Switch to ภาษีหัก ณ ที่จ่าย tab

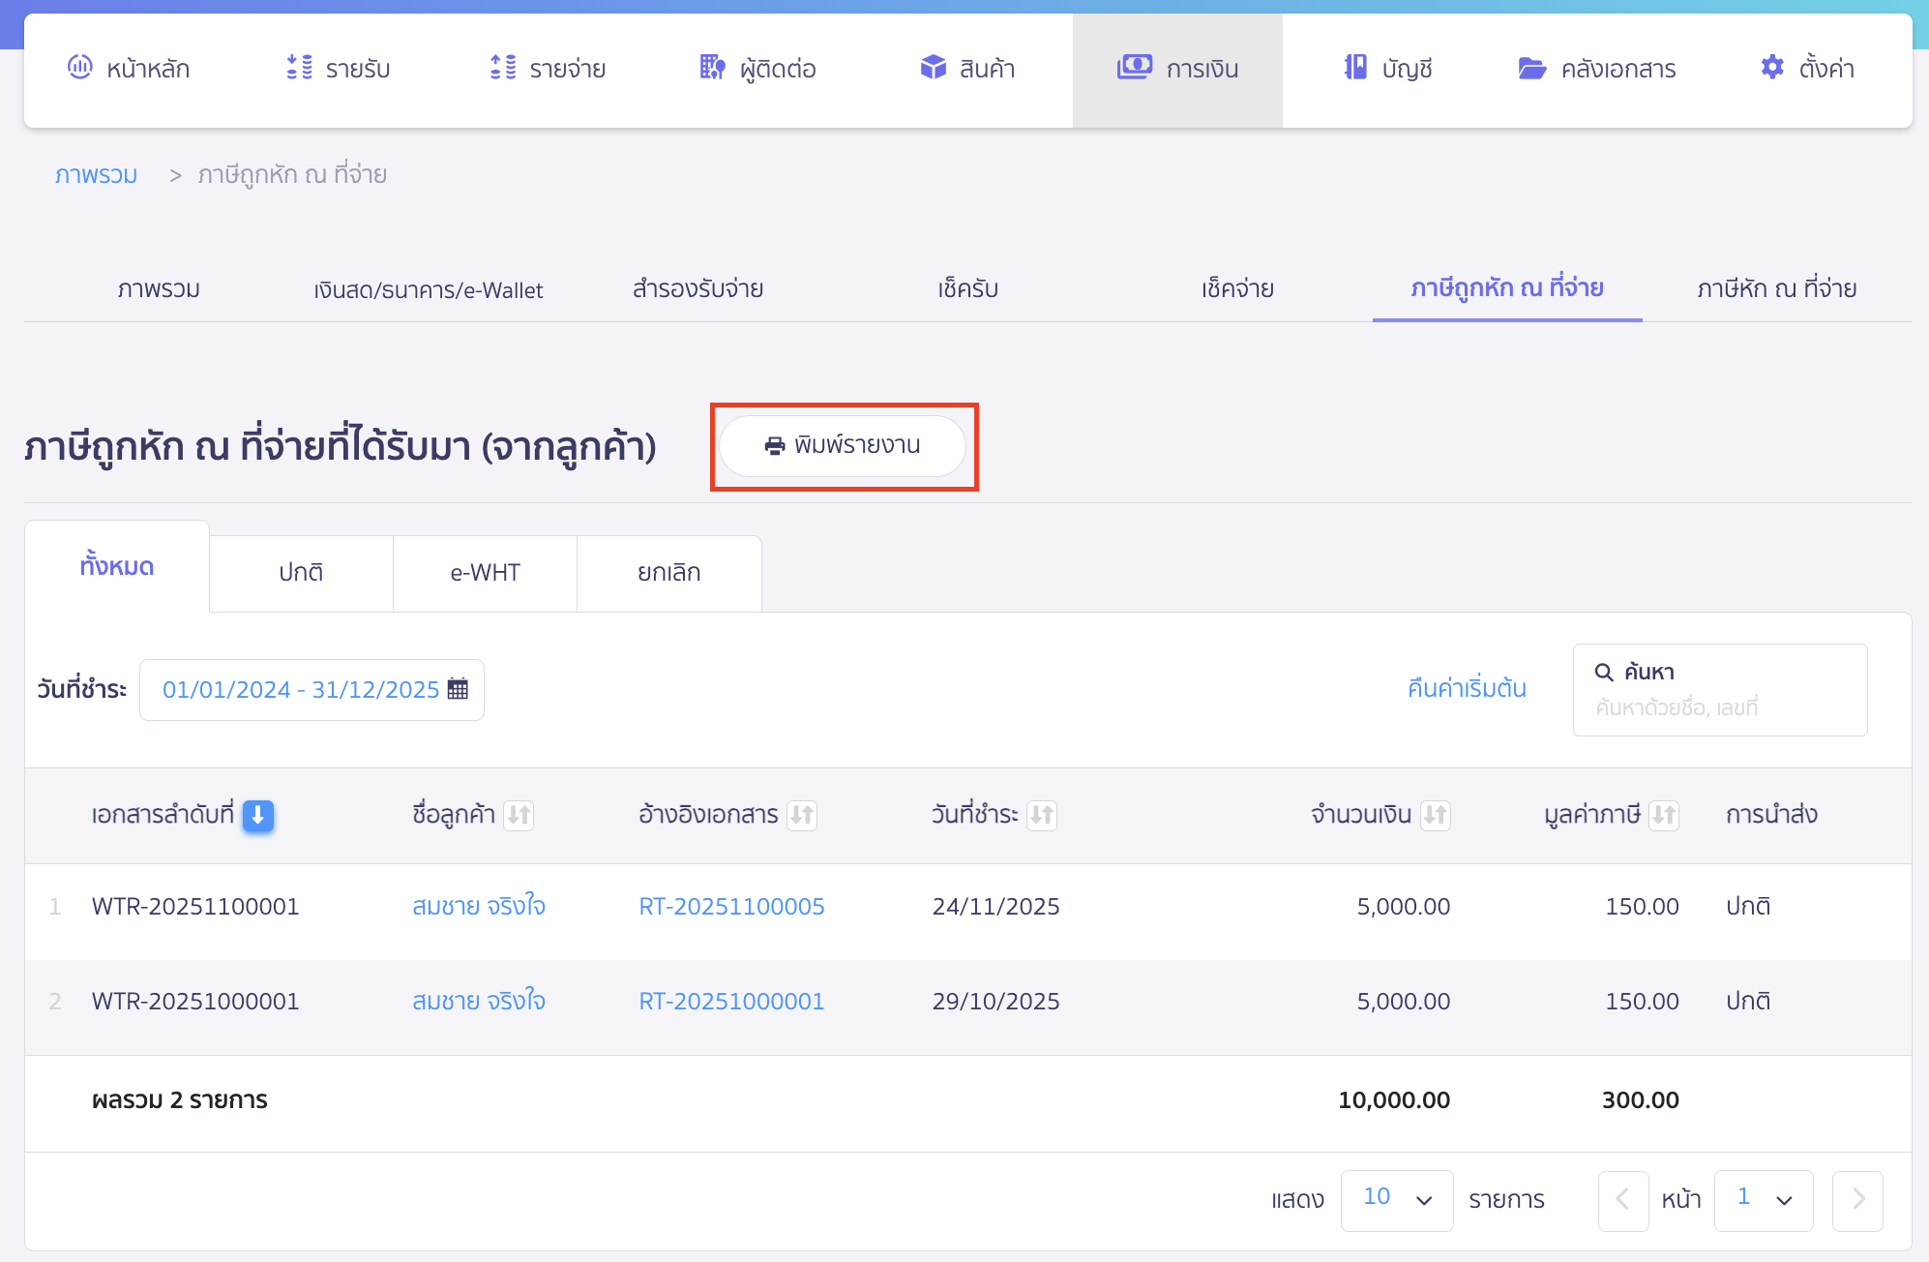click(1776, 289)
